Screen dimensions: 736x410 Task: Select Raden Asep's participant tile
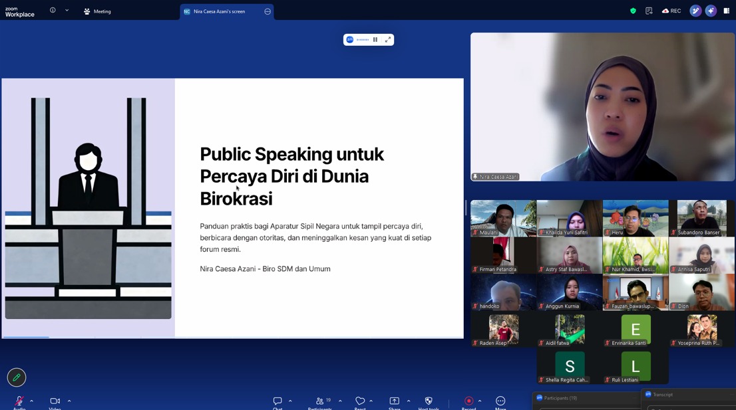[504, 330]
